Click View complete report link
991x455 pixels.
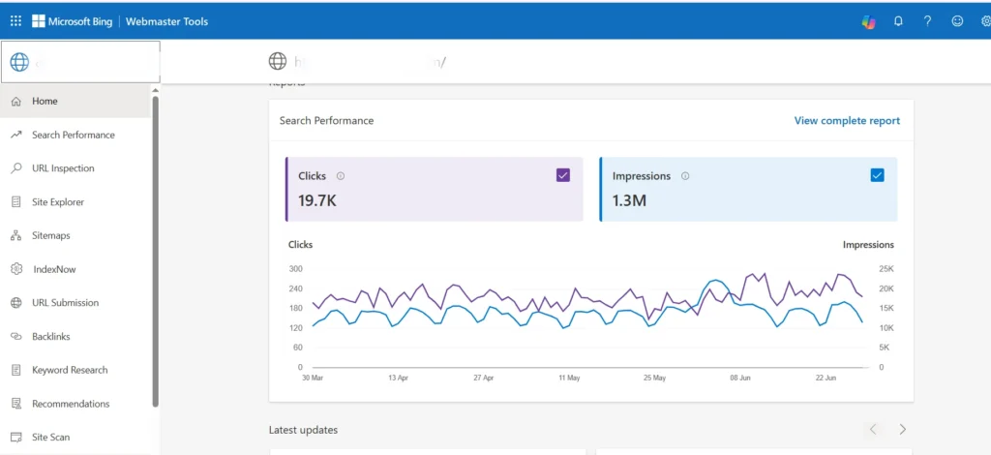tap(847, 121)
